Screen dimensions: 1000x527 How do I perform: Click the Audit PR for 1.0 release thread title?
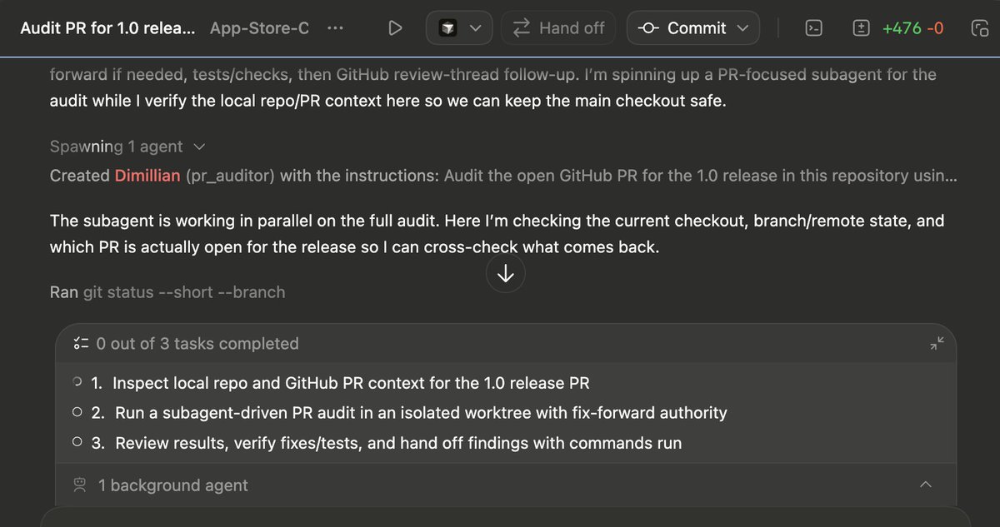[107, 28]
